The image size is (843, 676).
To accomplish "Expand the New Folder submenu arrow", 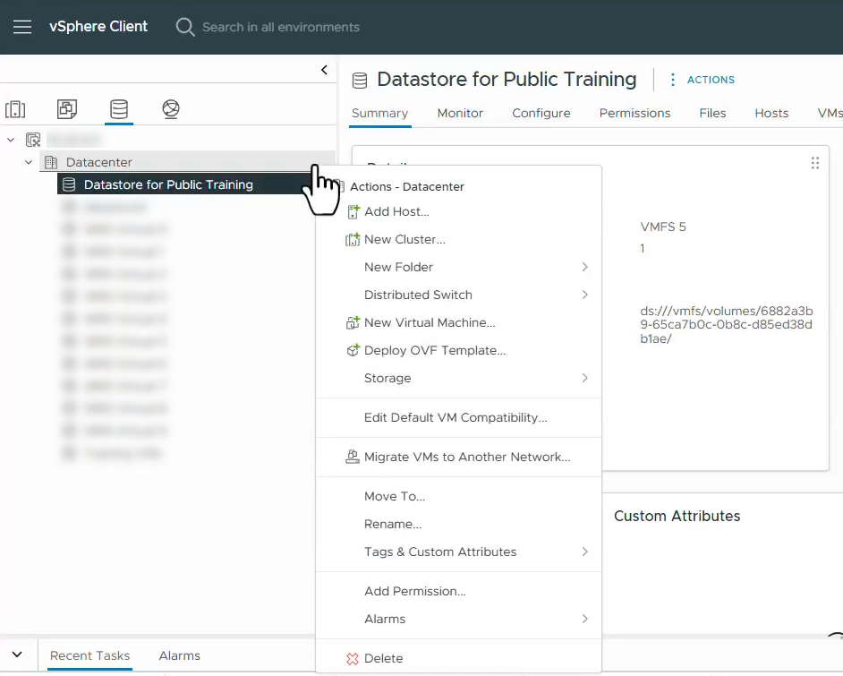I will click(x=585, y=268).
